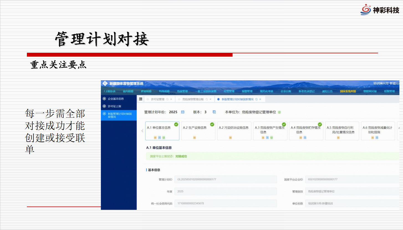The width and height of the screenshot is (403, 230).
Task: Click the 管理计划ID input field
Action: 226,179
